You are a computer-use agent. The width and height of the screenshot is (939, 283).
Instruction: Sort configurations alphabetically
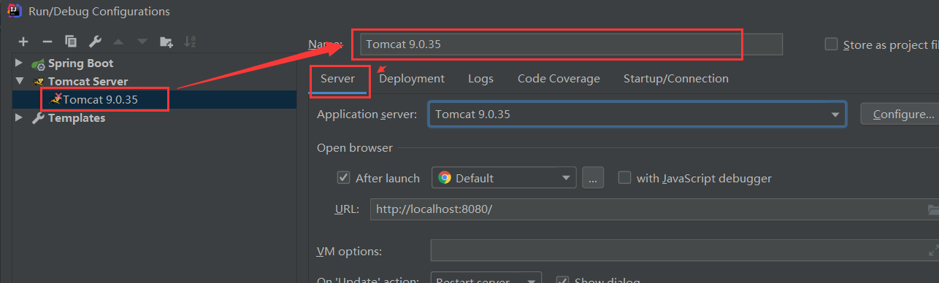[x=190, y=42]
